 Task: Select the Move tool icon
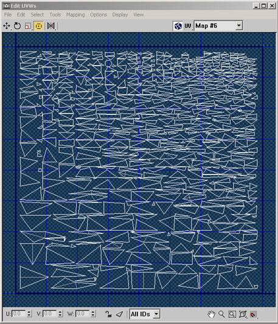pyautogui.click(x=7, y=26)
